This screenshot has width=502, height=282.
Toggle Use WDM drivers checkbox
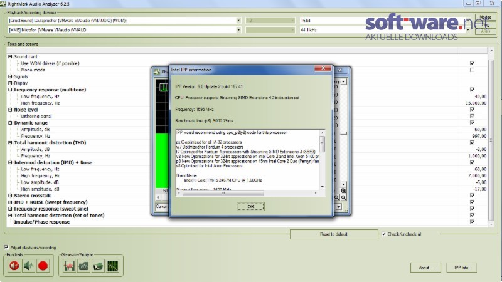[472, 63]
